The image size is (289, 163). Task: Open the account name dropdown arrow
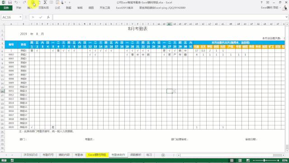click(x=280, y=8)
